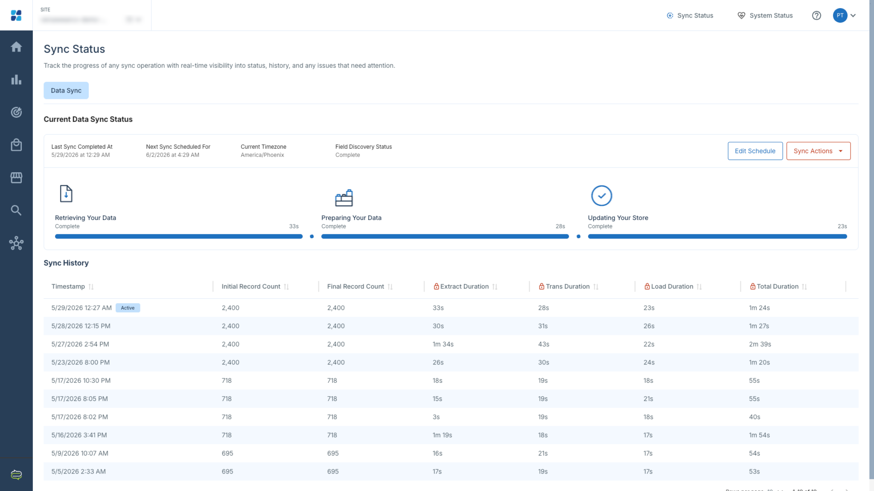Image resolution: width=874 pixels, height=491 pixels.
Task: Open the bar chart analytics sidebar icon
Action: pyautogui.click(x=16, y=80)
